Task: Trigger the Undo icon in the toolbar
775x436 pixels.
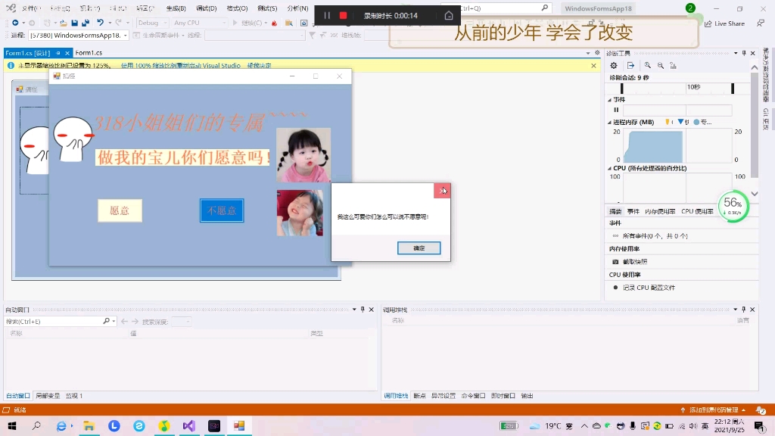Action: [x=101, y=23]
